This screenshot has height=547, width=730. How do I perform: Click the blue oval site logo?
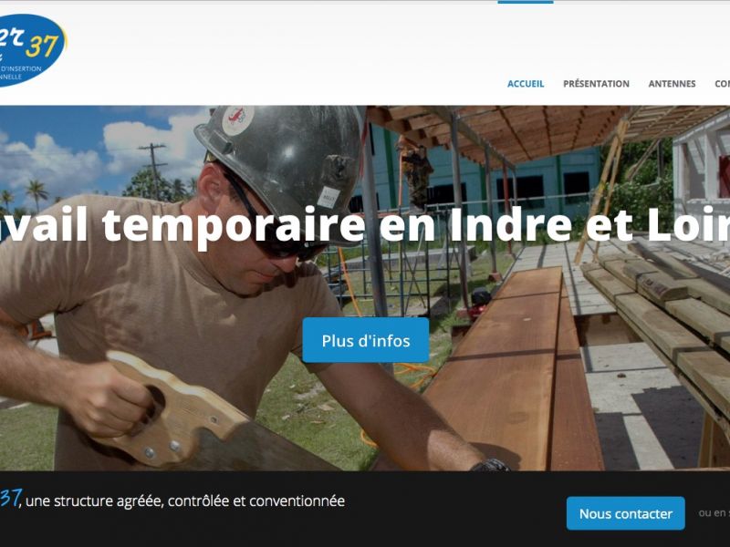point(32,50)
